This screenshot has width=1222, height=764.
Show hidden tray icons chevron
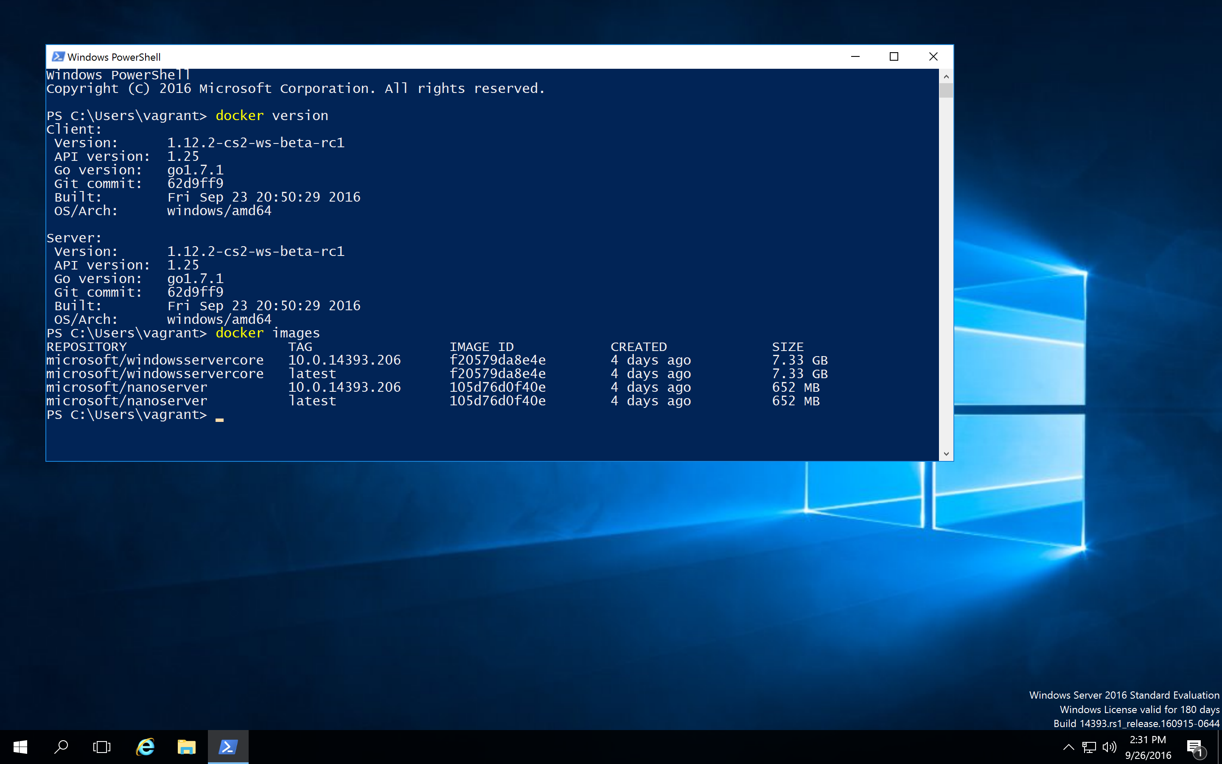pyautogui.click(x=1068, y=747)
